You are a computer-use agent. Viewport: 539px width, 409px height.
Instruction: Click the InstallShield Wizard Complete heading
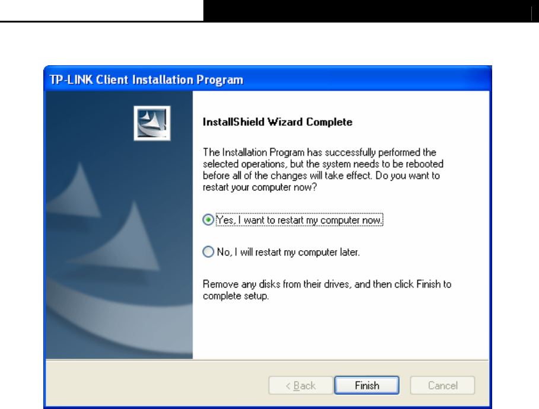coord(278,122)
